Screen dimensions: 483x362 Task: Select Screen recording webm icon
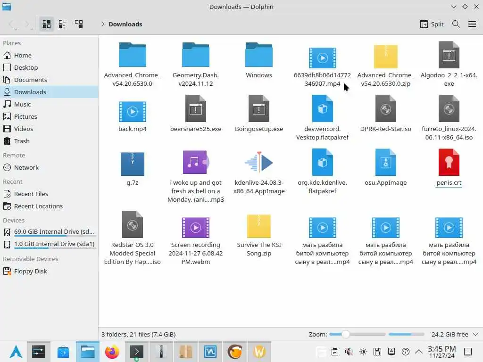pos(196,228)
